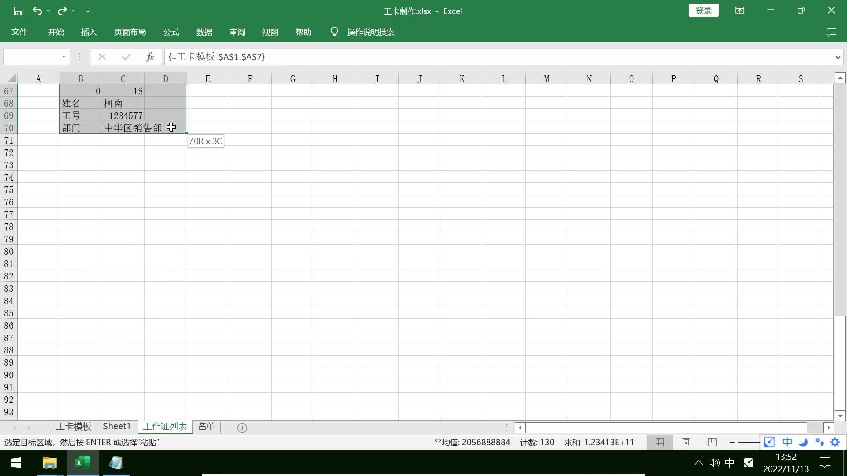Click cell labeled 部门 in row 70
This screenshot has height=476, width=847.
pyautogui.click(x=81, y=128)
